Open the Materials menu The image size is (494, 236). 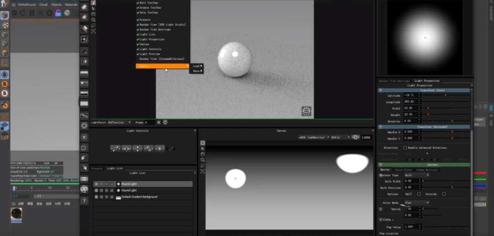[71, 4]
